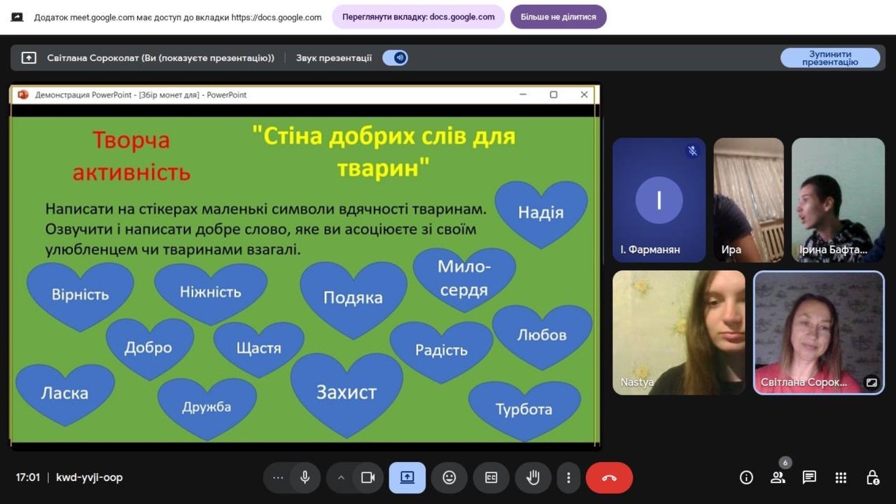Click 'Переглянути вкладку: docs.google.com' button
896x504 pixels.
(418, 17)
